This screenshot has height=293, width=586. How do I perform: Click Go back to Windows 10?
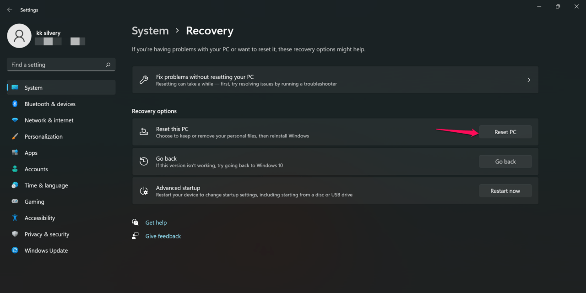pyautogui.click(x=505, y=161)
